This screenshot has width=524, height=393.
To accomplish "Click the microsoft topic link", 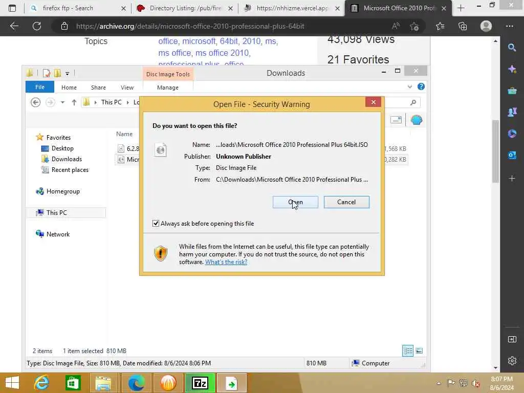I will pos(199,41).
